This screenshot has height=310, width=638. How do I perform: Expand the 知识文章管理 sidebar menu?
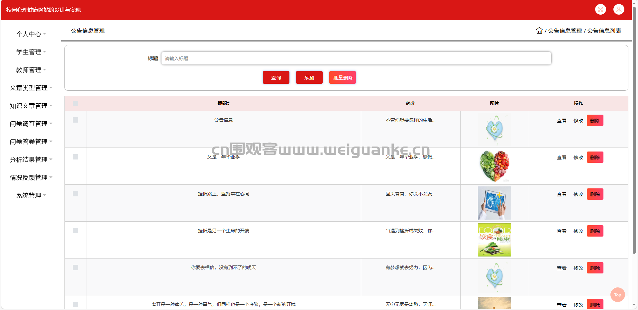pos(31,106)
